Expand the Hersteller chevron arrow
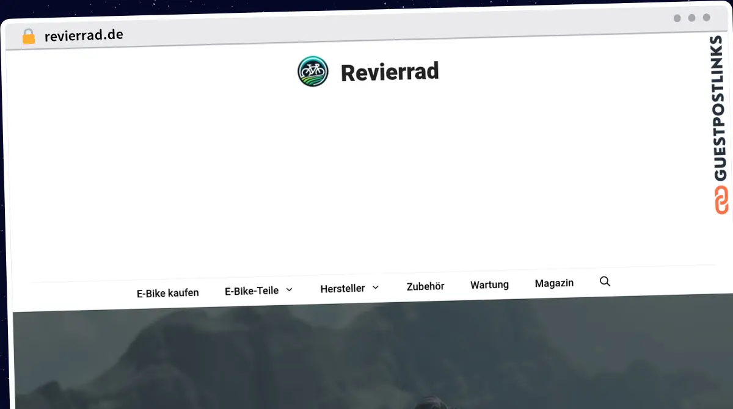733x409 pixels. click(x=376, y=288)
